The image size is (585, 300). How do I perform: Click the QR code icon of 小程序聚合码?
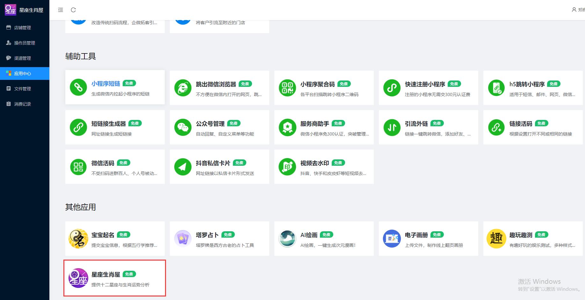tap(287, 87)
